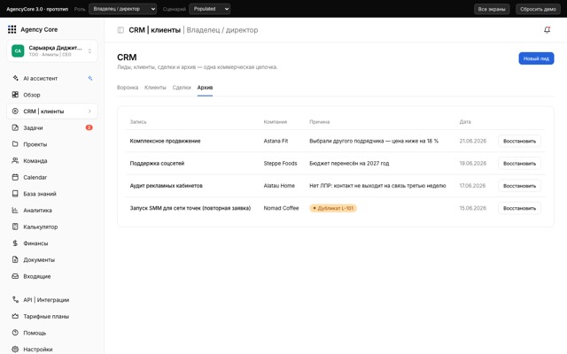Click the green CA company avatar
Screen dimensions: 567x354
coord(18,51)
